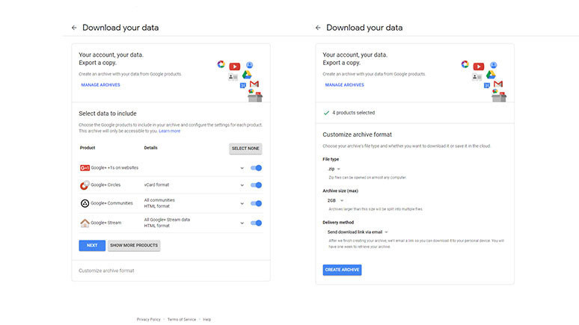Click the Delivery method label

338,223
